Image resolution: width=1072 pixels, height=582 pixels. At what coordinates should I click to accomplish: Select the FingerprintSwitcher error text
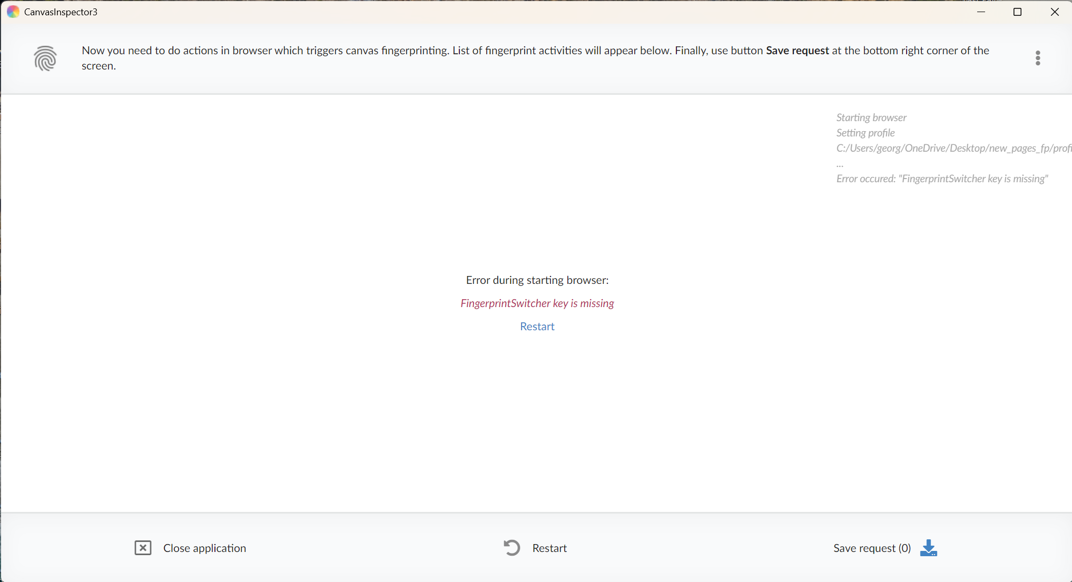(537, 303)
